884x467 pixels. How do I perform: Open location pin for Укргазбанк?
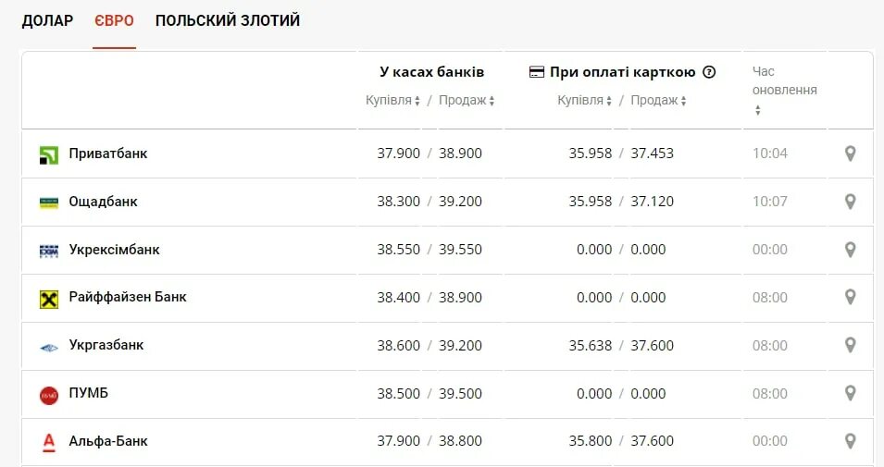pyautogui.click(x=850, y=345)
